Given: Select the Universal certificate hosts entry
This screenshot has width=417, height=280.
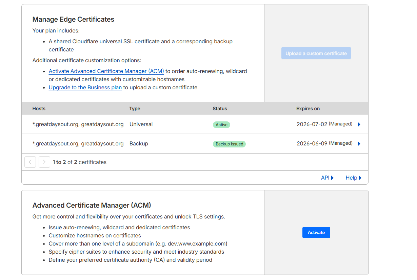Looking at the screenshot, I should pos(78,124).
